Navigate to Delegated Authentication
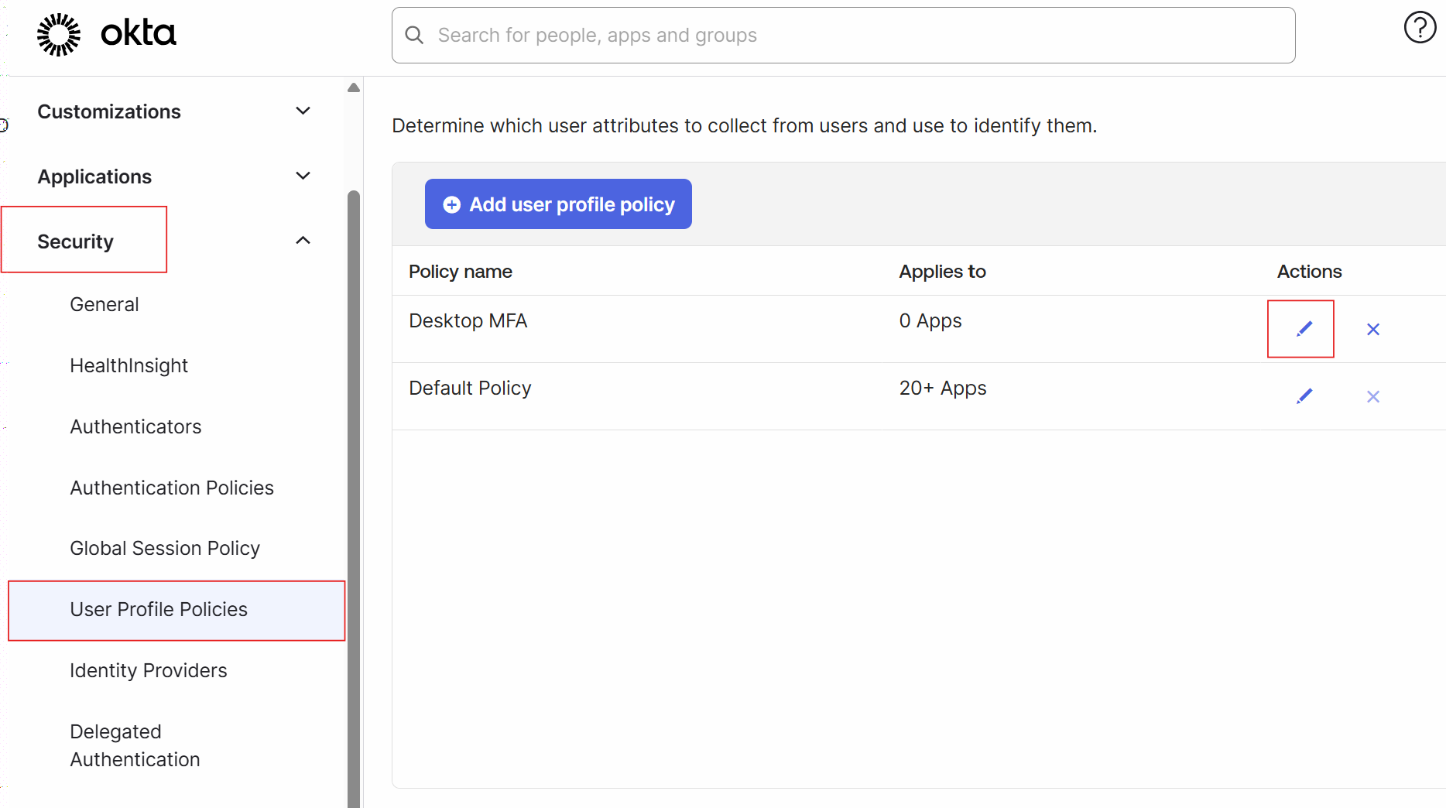1446x808 pixels. pos(134,745)
